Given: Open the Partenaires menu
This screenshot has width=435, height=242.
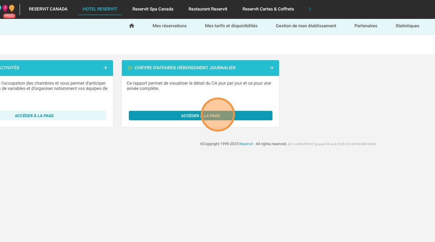Looking at the screenshot, I should coord(366,26).
